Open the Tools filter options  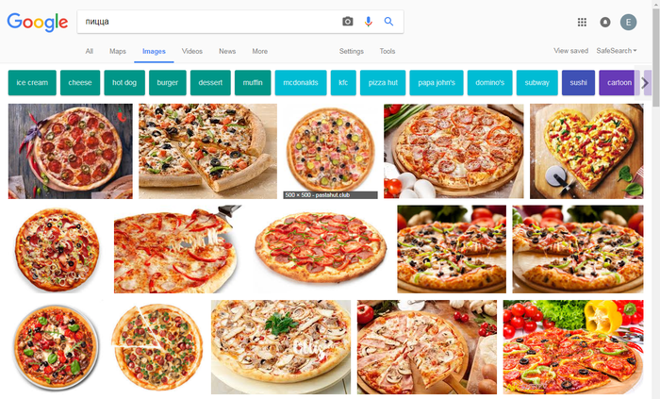pyautogui.click(x=388, y=51)
